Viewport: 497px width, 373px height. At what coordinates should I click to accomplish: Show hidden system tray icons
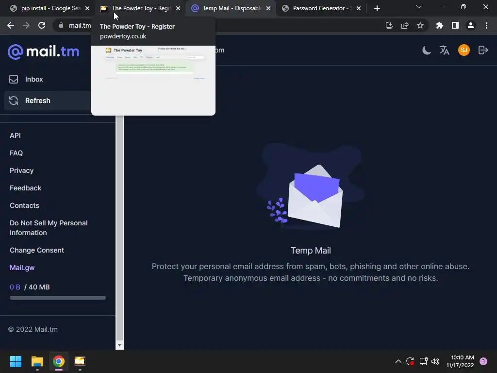(x=398, y=361)
